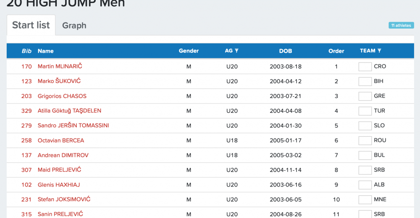Viewport: 420px width, 218px height.
Task: Sort by the Order column header
Action: [x=336, y=51]
